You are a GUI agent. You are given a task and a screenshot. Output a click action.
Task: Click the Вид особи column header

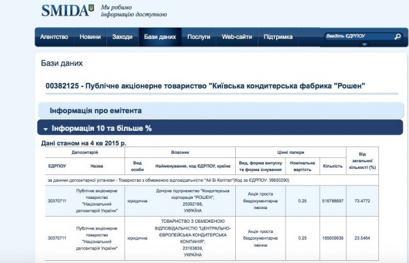pyautogui.click(x=138, y=166)
